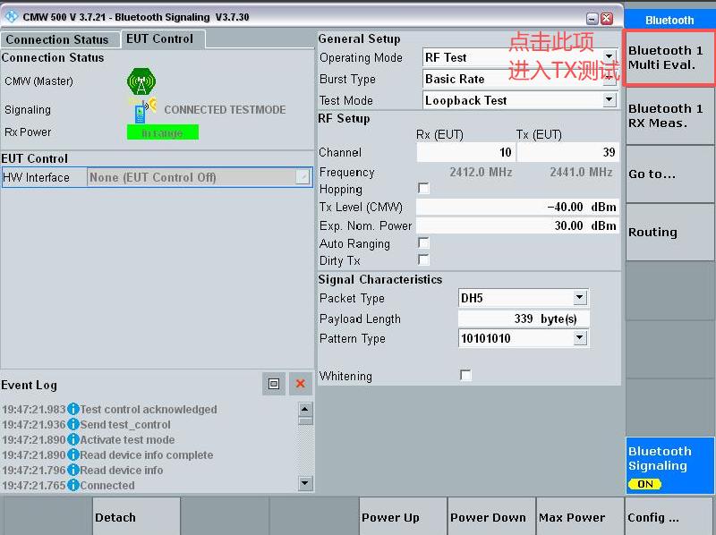Select Bluetooth 1 RX Meas. softkey
The image size is (716, 535).
669,115
